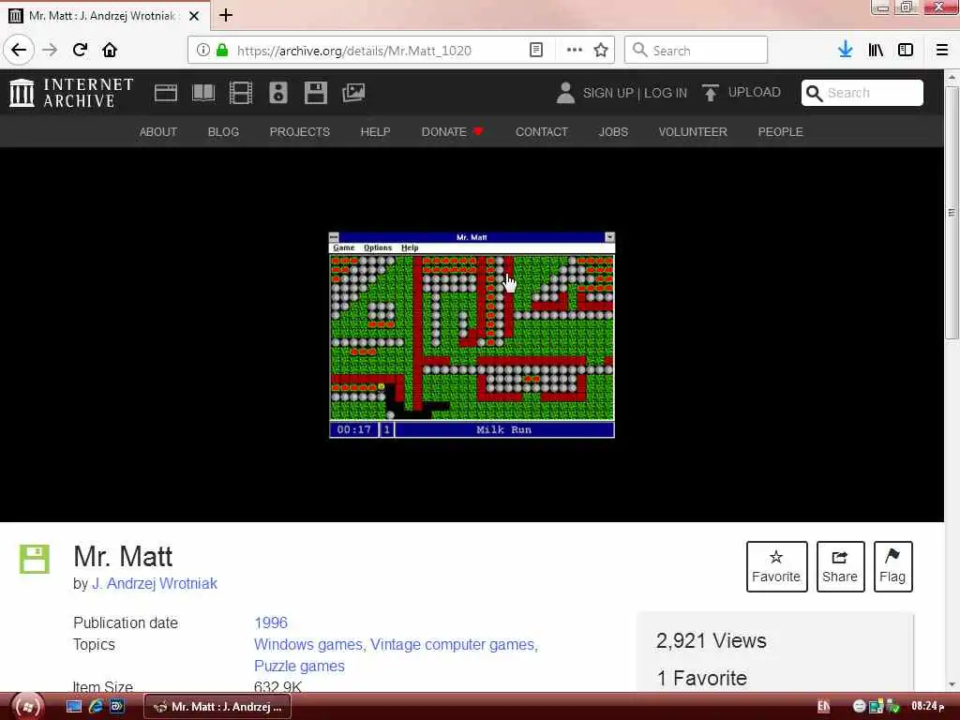The image size is (960, 720).
Task: Click the green padlock security icon
Action: coord(222,51)
